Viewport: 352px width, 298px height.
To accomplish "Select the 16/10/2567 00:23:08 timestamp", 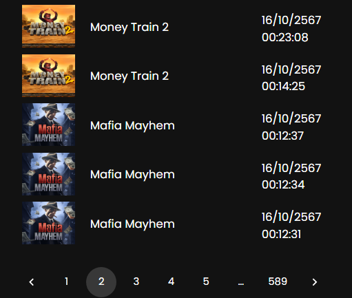I will coord(291,29).
